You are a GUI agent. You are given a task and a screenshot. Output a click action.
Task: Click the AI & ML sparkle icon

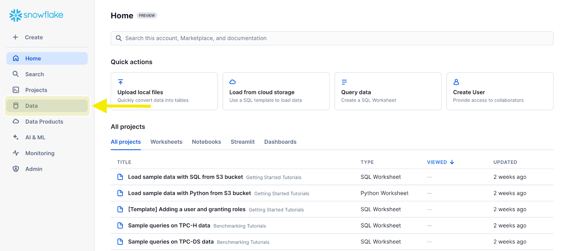[x=16, y=137]
